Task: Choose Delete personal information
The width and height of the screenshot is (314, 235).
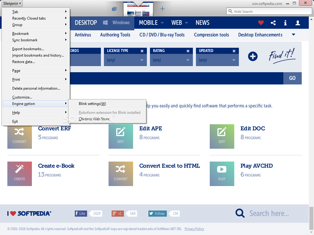Action: [36, 88]
